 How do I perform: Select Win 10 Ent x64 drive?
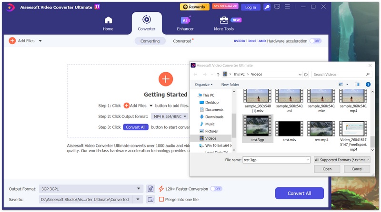[215, 145]
